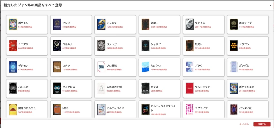Choose the ホロライブ genre card

tap(248, 24)
